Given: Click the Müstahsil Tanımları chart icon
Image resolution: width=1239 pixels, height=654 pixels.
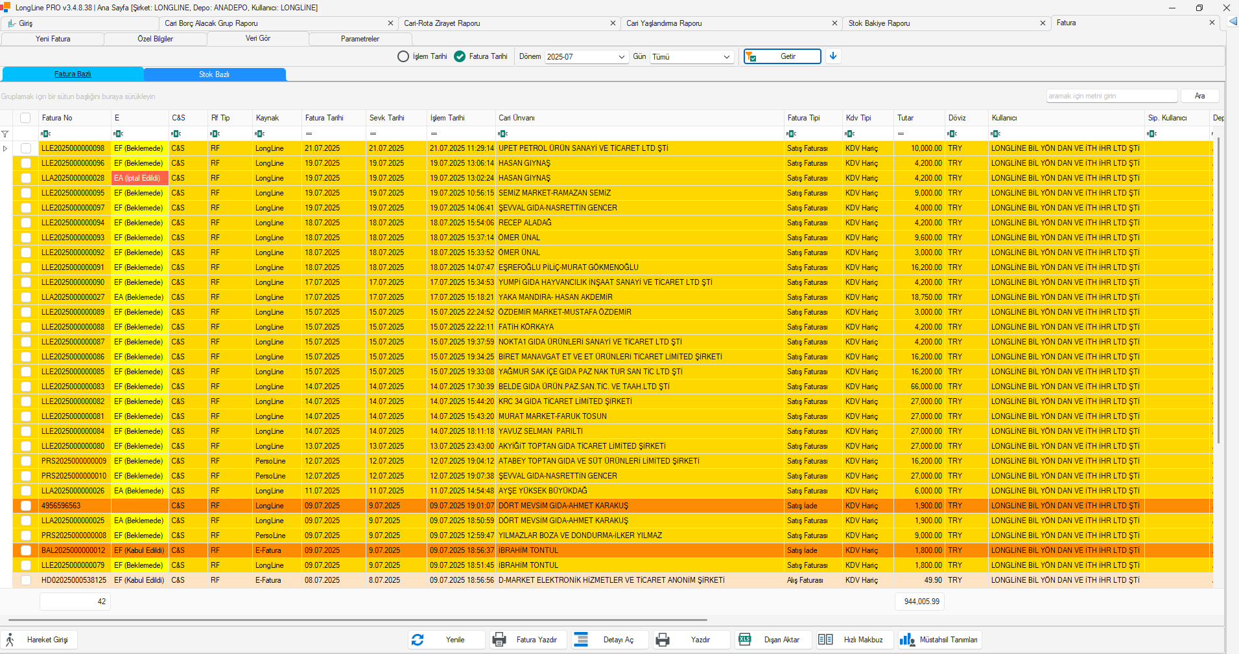Looking at the screenshot, I should point(907,640).
